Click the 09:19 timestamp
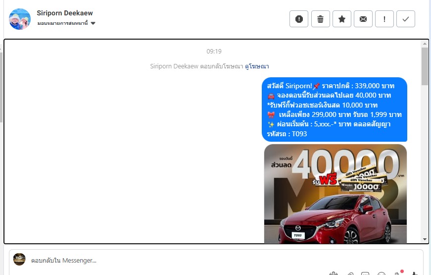The image size is (431, 275). click(x=214, y=52)
